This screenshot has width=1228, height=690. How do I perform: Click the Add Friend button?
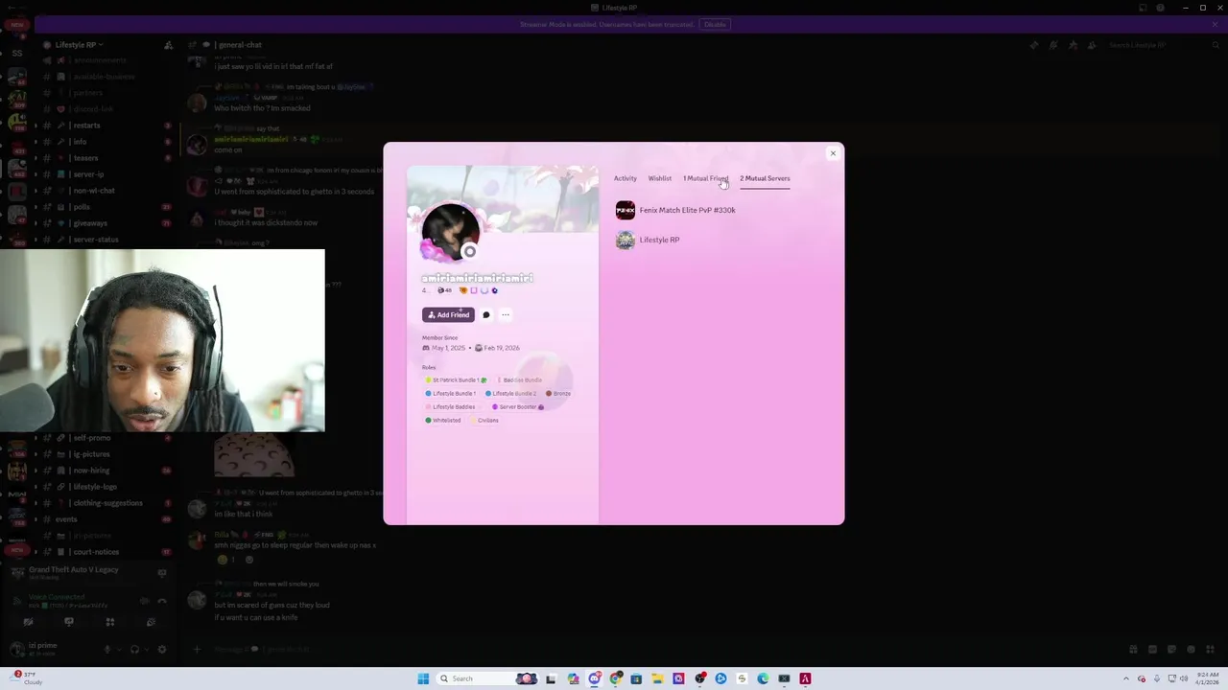448,314
